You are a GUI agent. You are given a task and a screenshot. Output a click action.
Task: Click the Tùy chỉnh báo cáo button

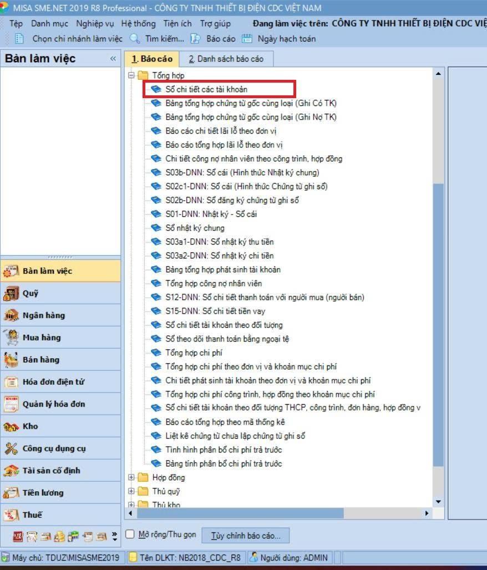click(x=246, y=536)
